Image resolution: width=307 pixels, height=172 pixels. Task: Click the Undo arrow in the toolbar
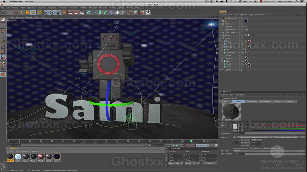point(4,13)
